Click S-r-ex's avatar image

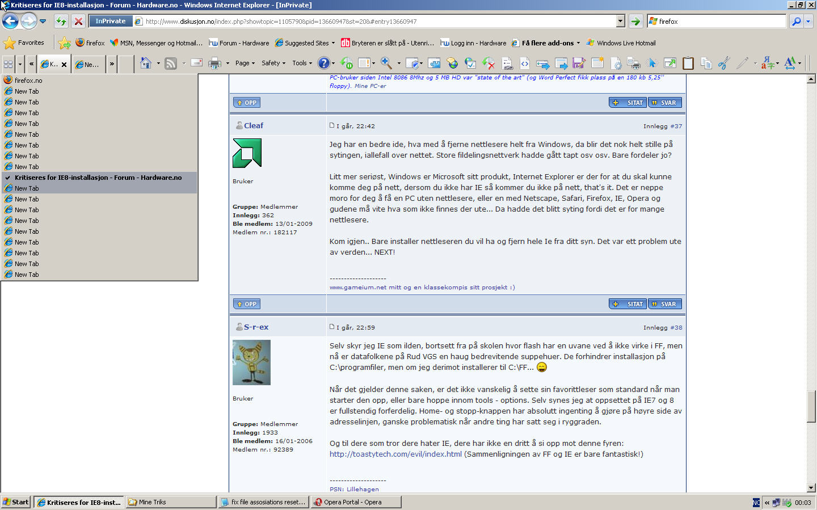[x=251, y=363]
